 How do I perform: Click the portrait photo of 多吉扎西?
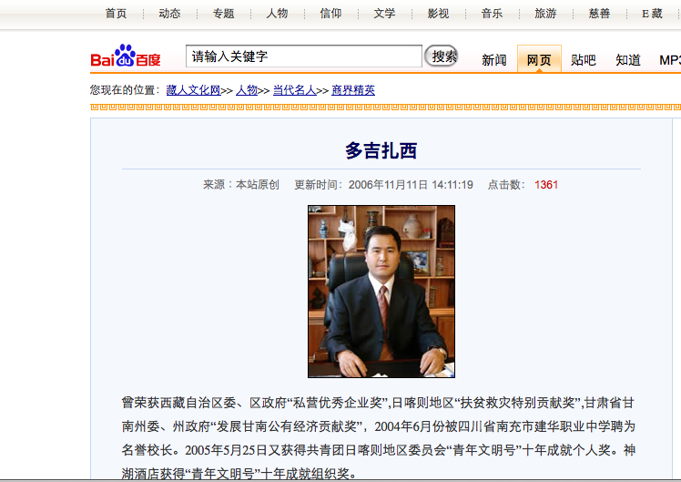tap(381, 292)
